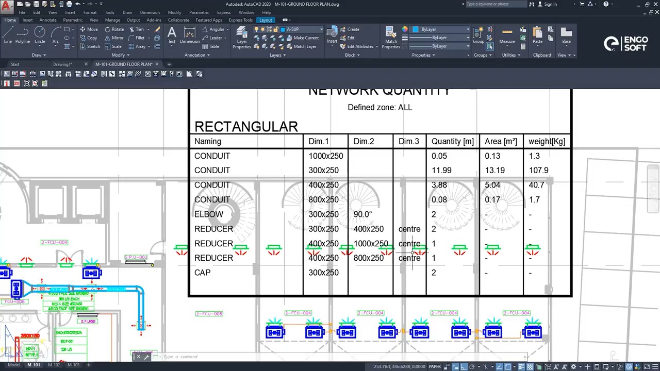Switch to the Annotate ribbon tab
660x371 pixels.
pos(48,20)
